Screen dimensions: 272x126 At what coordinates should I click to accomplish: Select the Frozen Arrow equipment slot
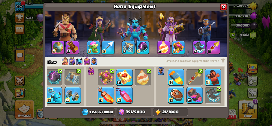coord(108,47)
